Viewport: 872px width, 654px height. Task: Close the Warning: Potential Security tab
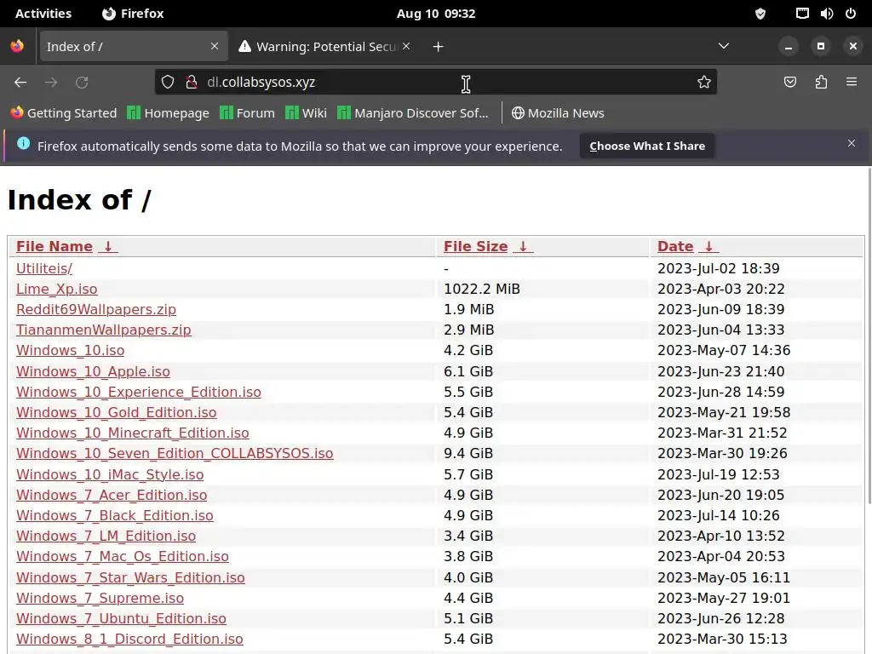pyautogui.click(x=406, y=46)
